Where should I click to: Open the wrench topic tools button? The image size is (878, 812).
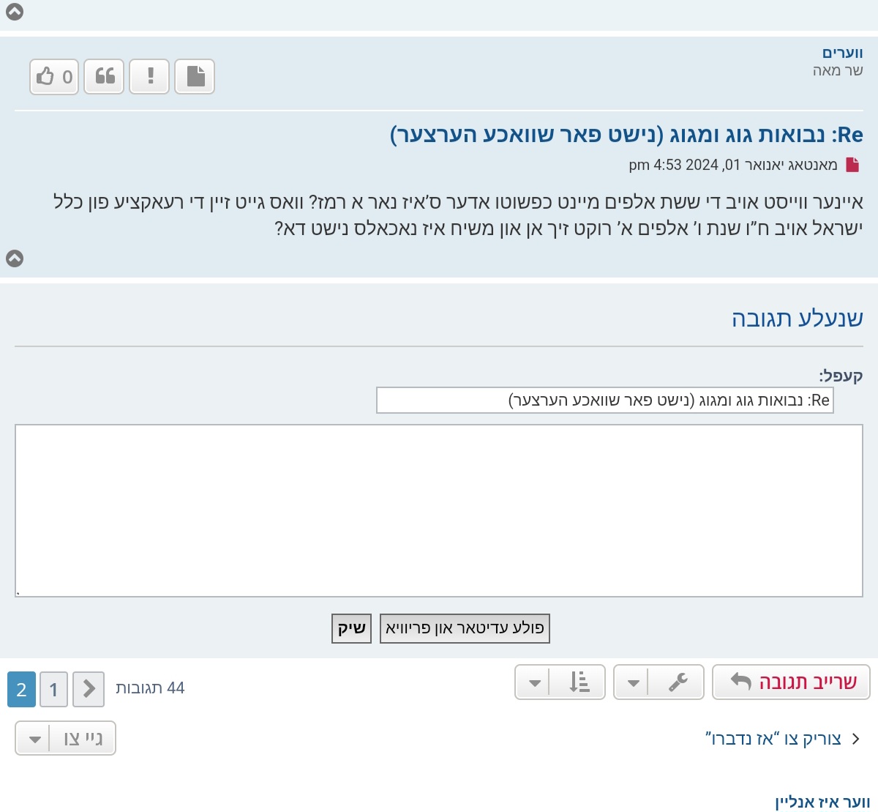click(x=678, y=682)
